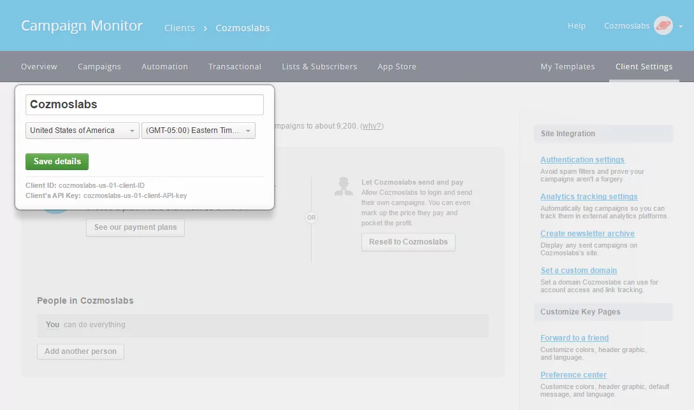Open the United States of America country dropdown

[82, 131]
